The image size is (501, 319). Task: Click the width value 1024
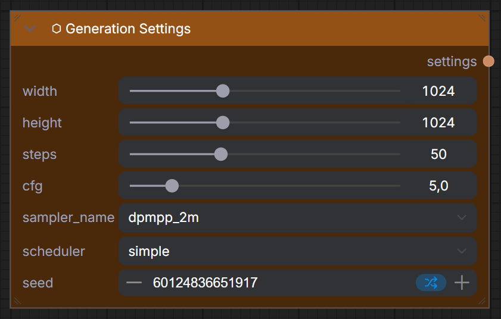[438, 91]
